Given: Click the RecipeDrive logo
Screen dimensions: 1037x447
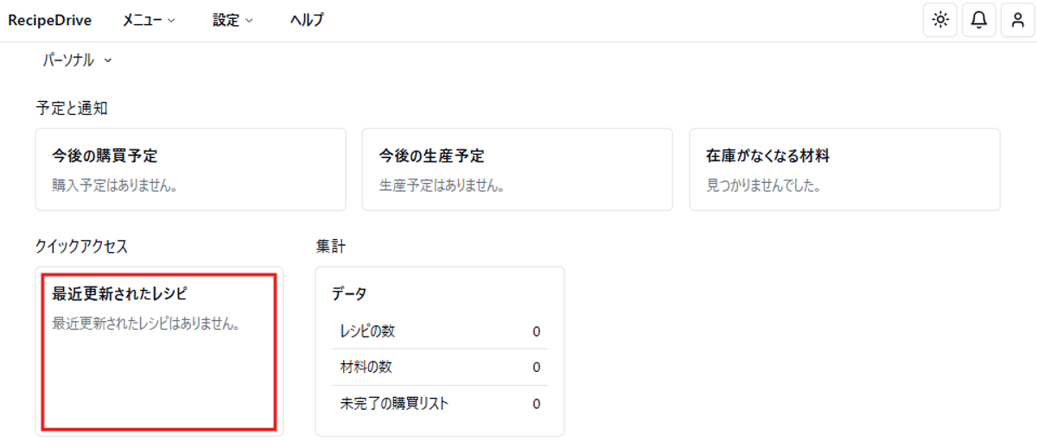Looking at the screenshot, I should pos(50,21).
